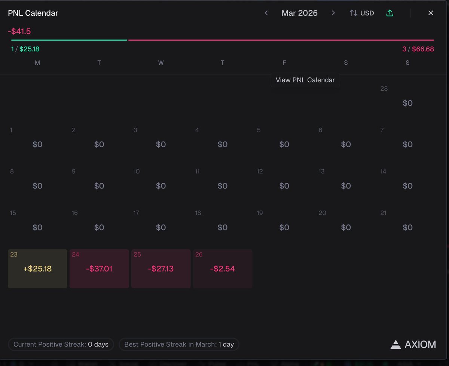Viewport: 449px width, 366px height.
Task: Go to previous month with left chevron
Action: point(266,13)
